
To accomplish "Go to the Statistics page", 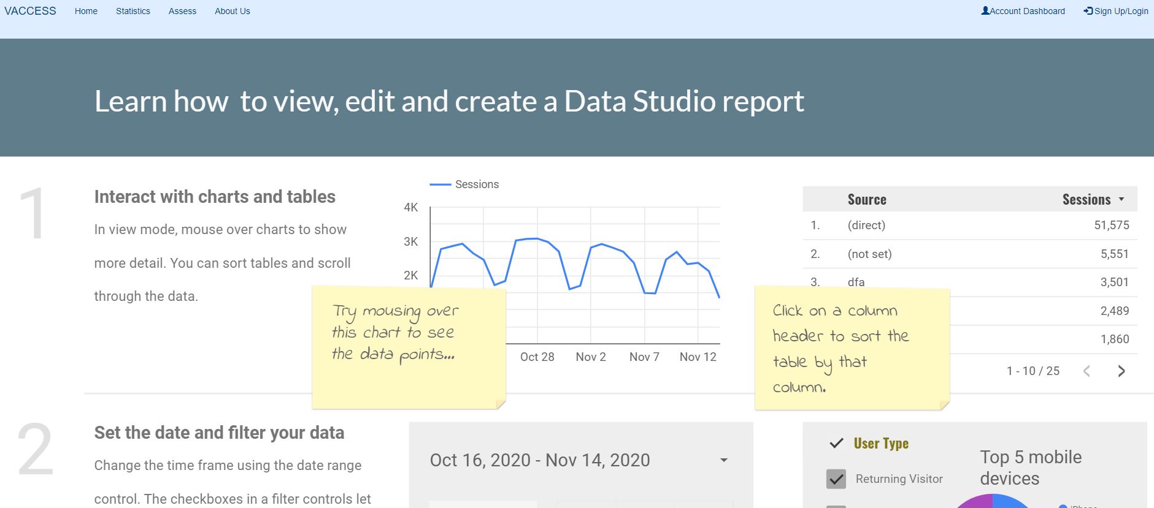I will pyautogui.click(x=133, y=11).
